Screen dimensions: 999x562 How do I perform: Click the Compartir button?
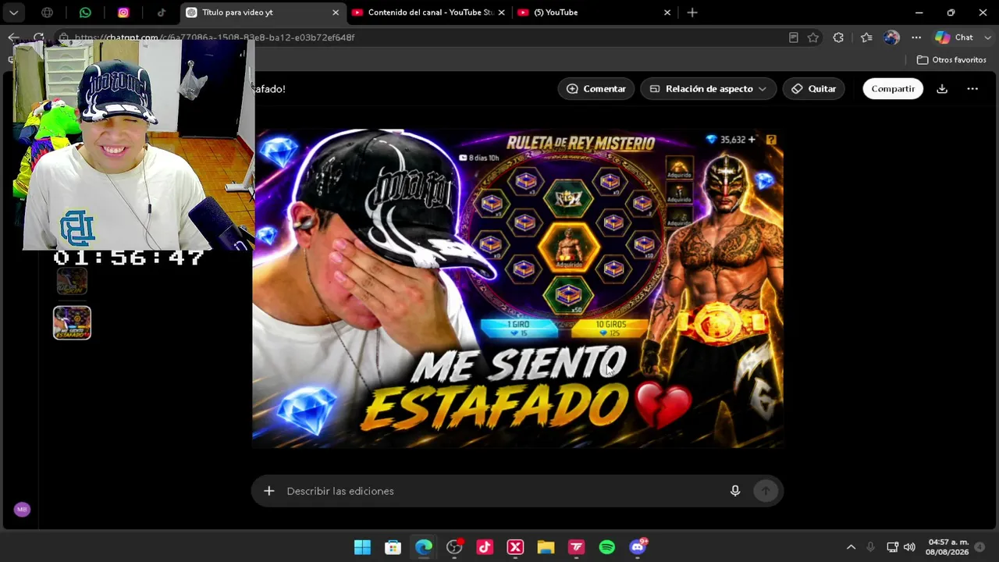pyautogui.click(x=893, y=89)
